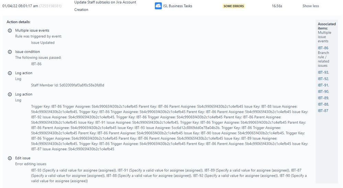Image resolution: width=343 pixels, height=188 pixels.
Task: Open the IBT-90 related issue link
Action: tap(323, 91)
